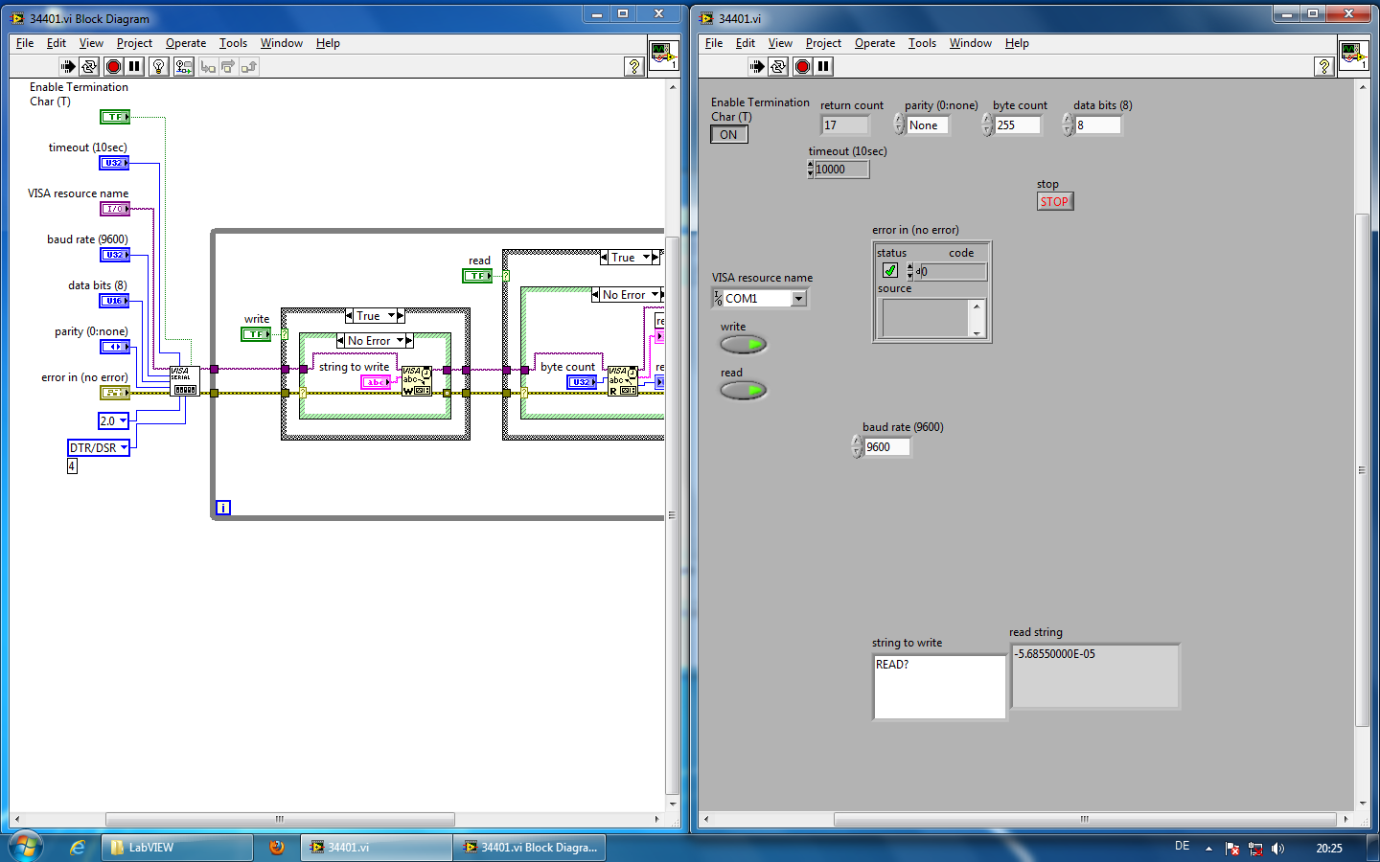Select the write TF boolean terminal in diagram
The image size is (1380, 862).
[256, 334]
